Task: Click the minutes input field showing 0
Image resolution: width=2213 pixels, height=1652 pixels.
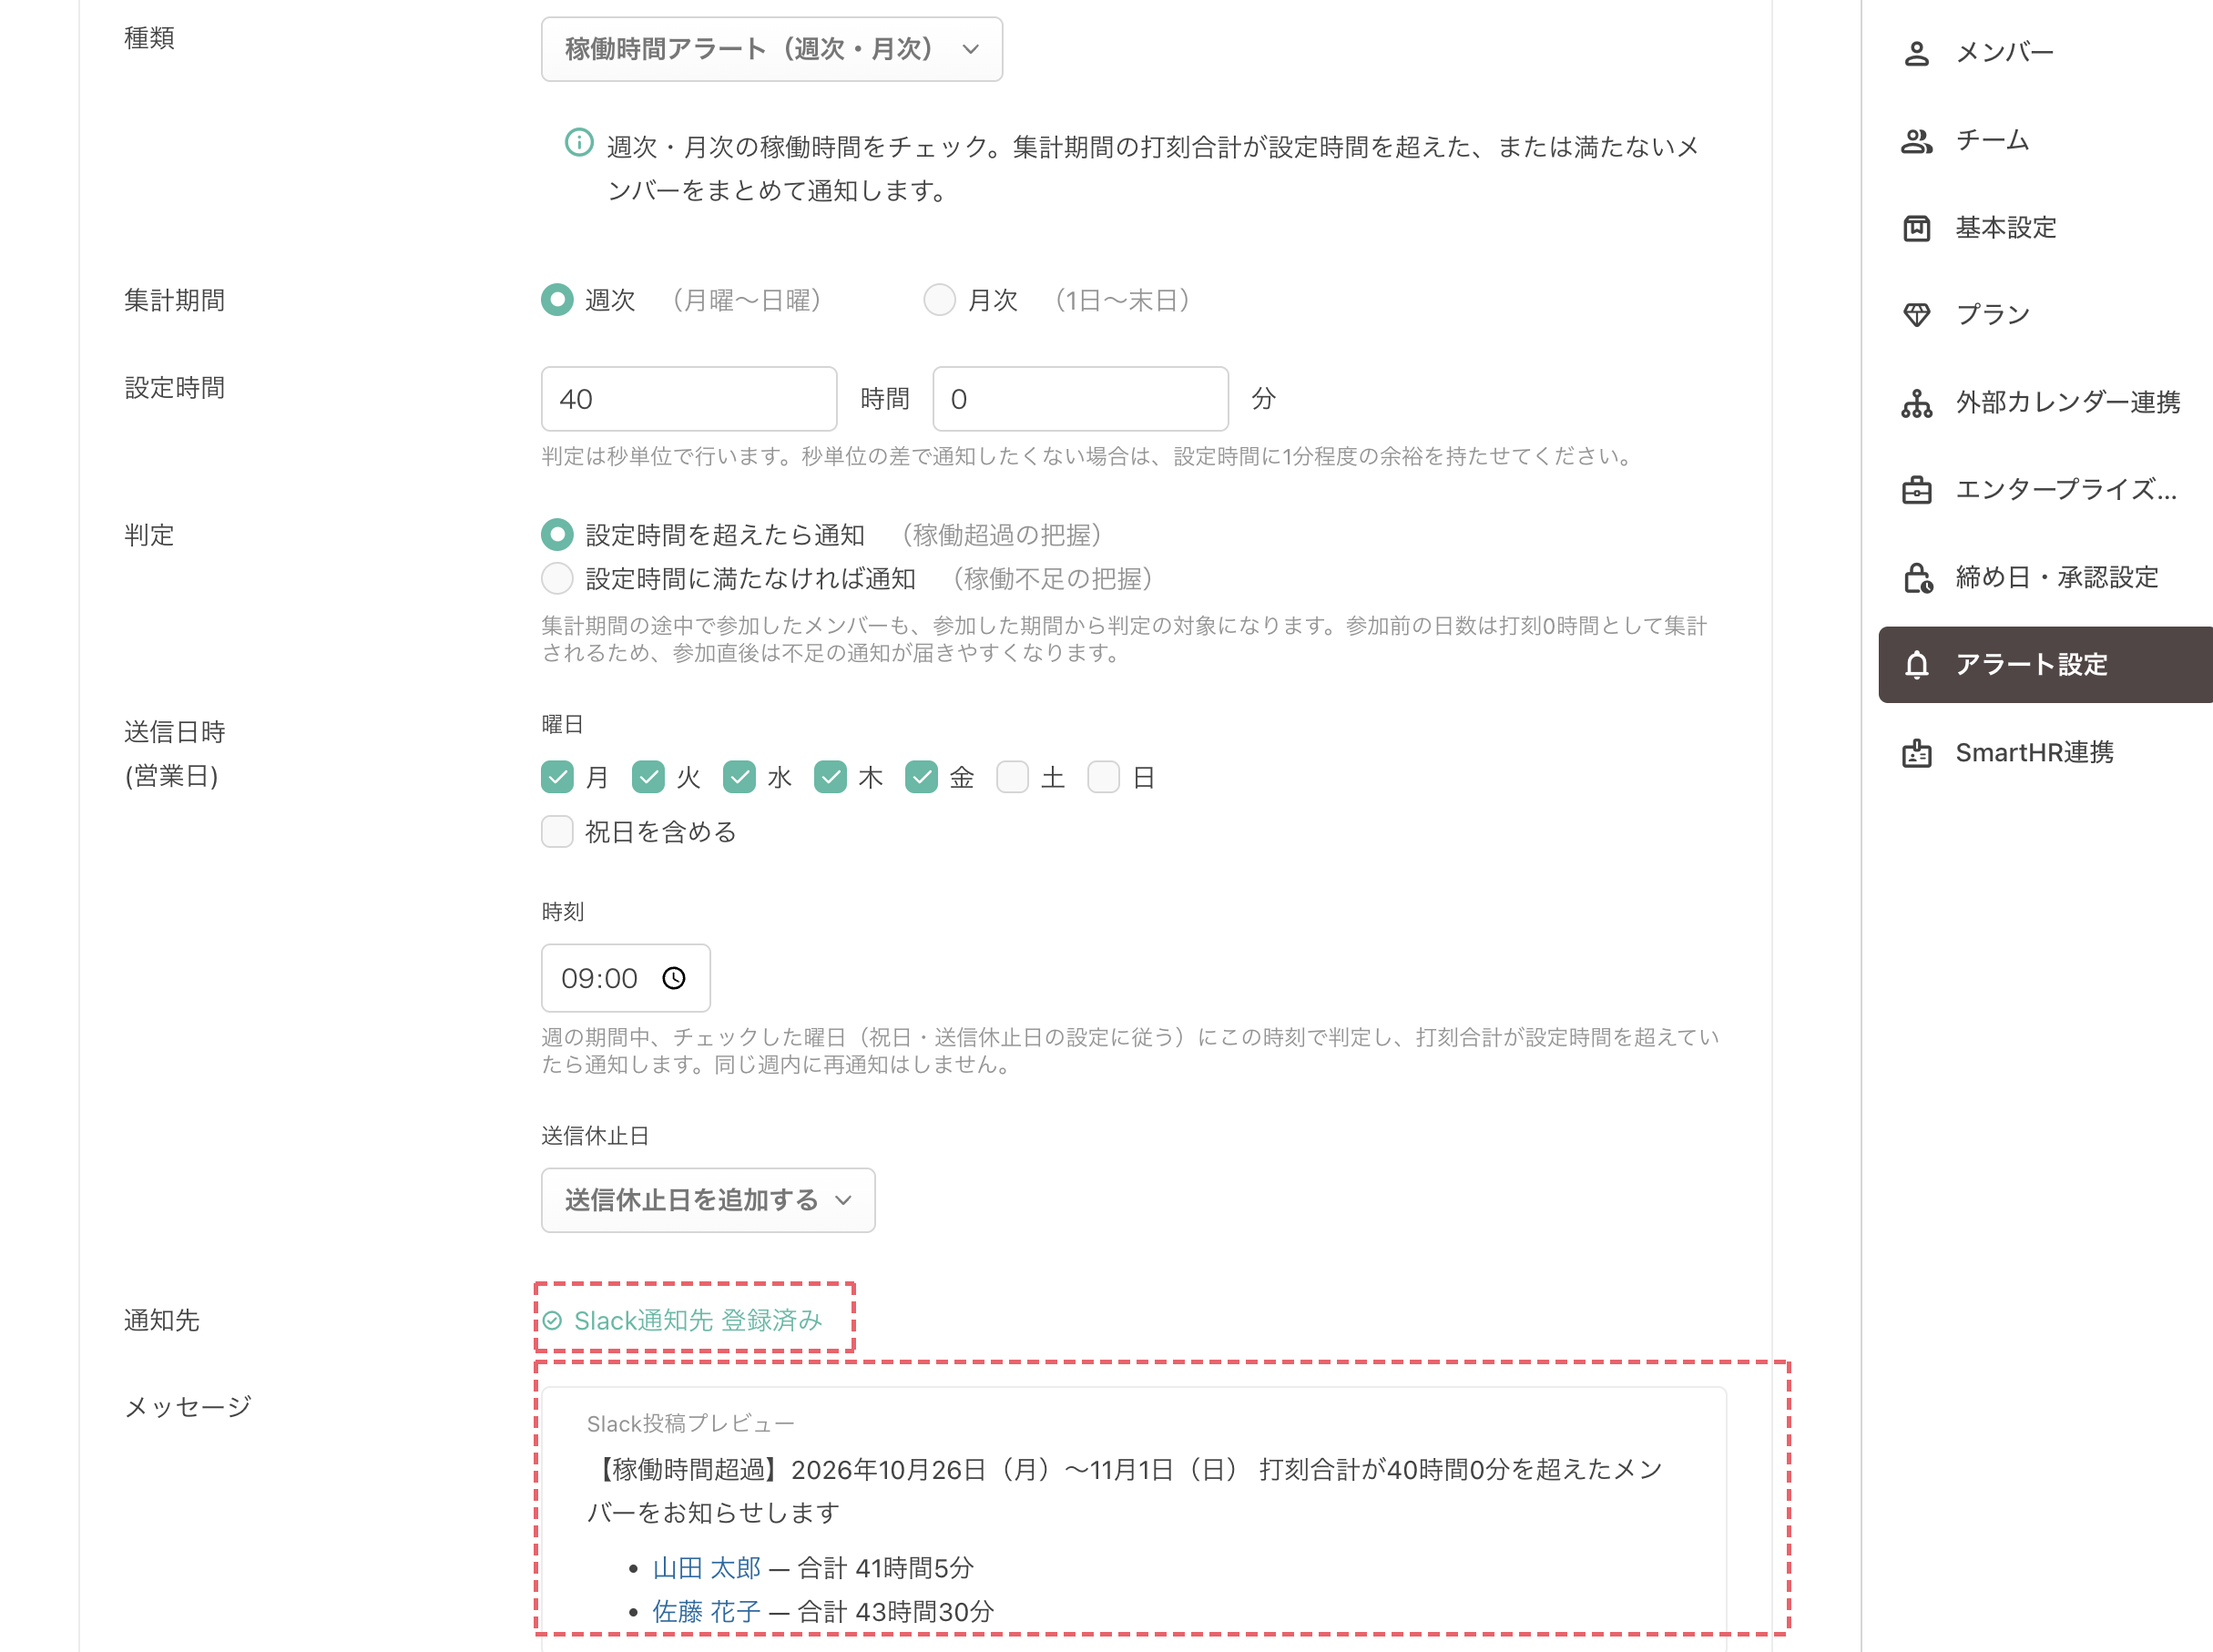Action: tap(1081, 399)
